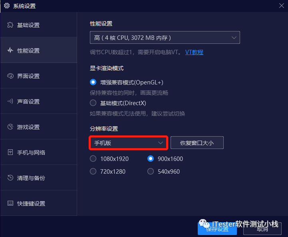The image size is (288, 237).
Task: Click the puzzle icon for 基础设置
Action: click(x=10, y=25)
